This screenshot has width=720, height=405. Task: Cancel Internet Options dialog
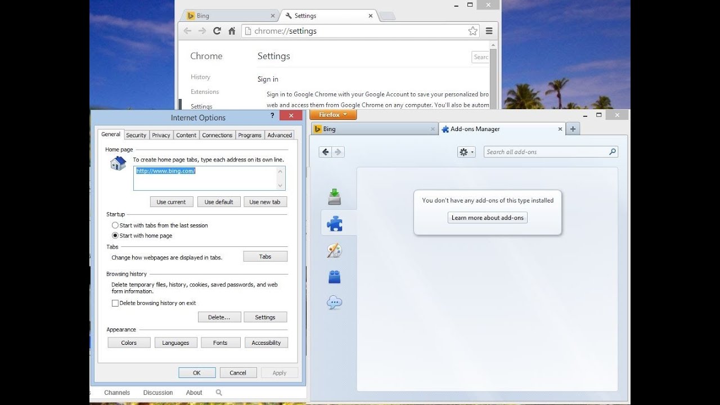[238, 372]
